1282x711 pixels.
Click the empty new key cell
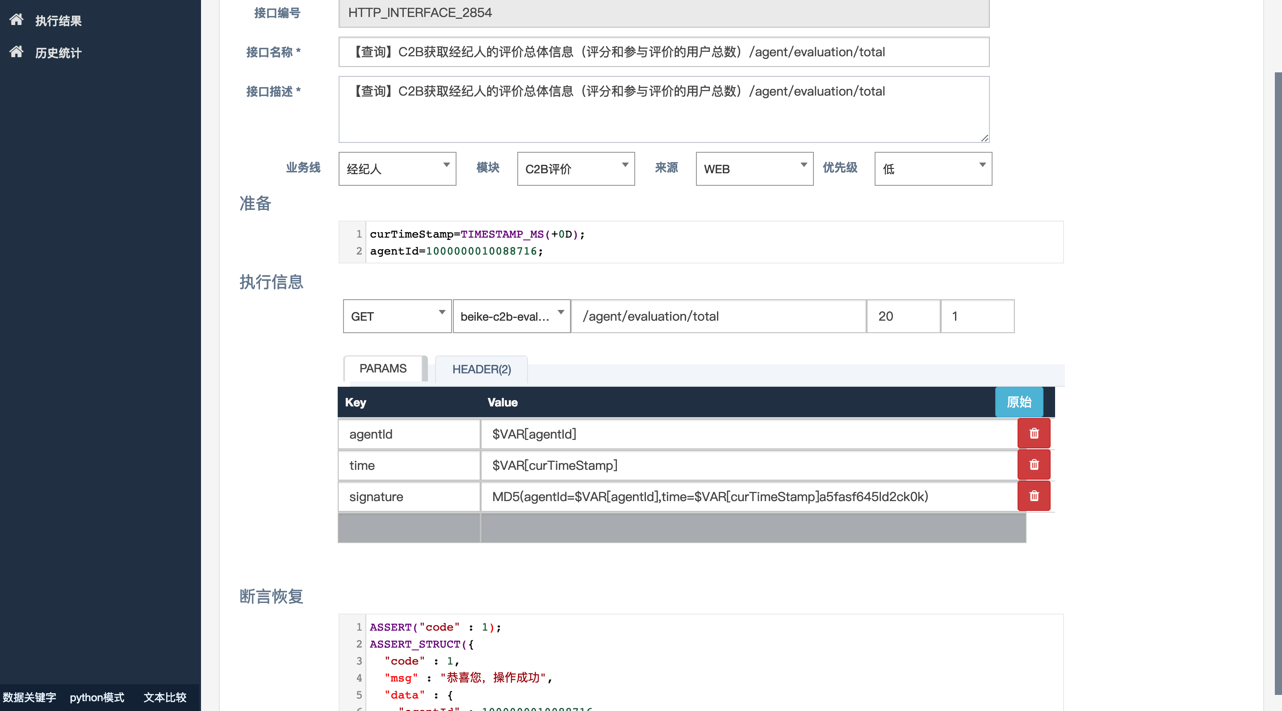pyautogui.click(x=409, y=528)
